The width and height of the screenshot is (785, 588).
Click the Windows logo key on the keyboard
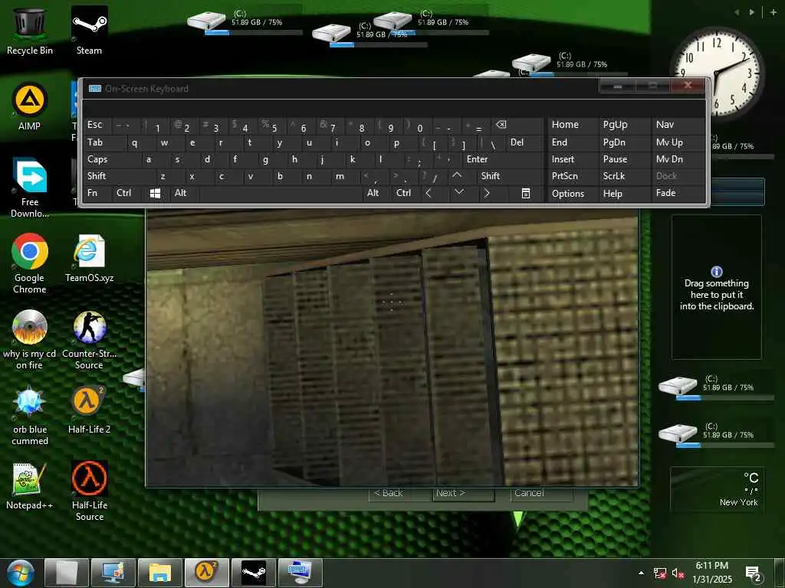pos(155,193)
